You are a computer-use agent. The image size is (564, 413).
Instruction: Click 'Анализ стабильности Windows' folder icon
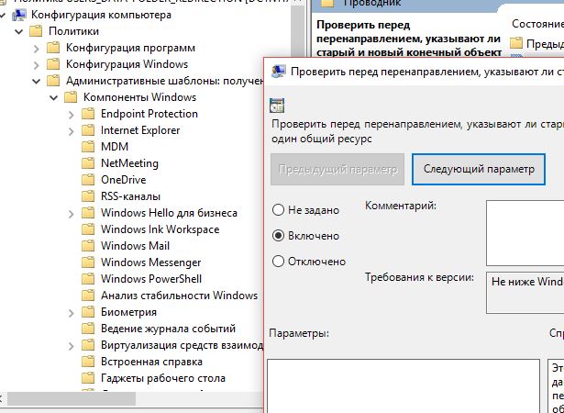click(x=88, y=296)
